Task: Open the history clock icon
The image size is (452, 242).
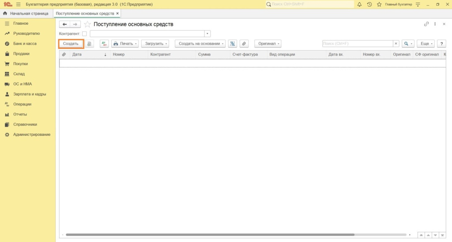Action: pyautogui.click(x=369, y=4)
